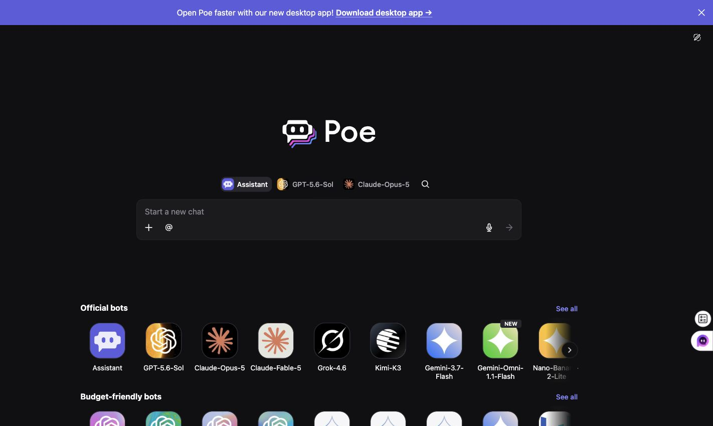Click the Official bots heading
The width and height of the screenshot is (713, 426).
[104, 308]
